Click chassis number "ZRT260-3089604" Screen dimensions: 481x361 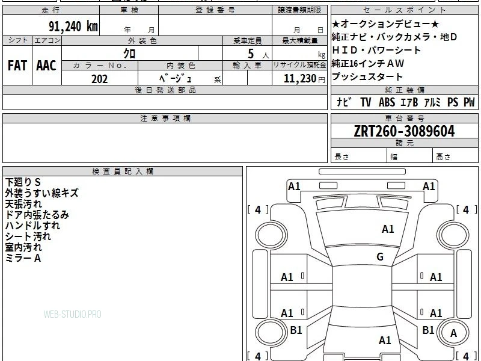pos(404,131)
